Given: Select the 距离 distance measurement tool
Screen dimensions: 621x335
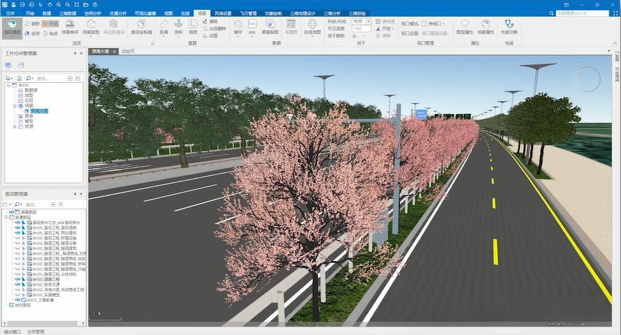Looking at the screenshot, I should 164,27.
